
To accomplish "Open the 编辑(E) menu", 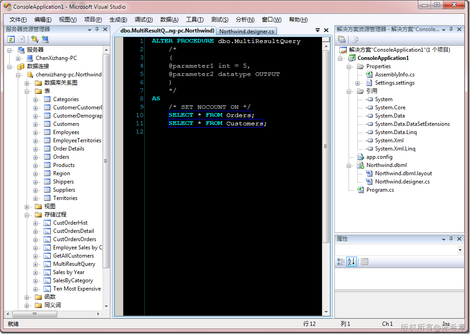I will 43,20.
